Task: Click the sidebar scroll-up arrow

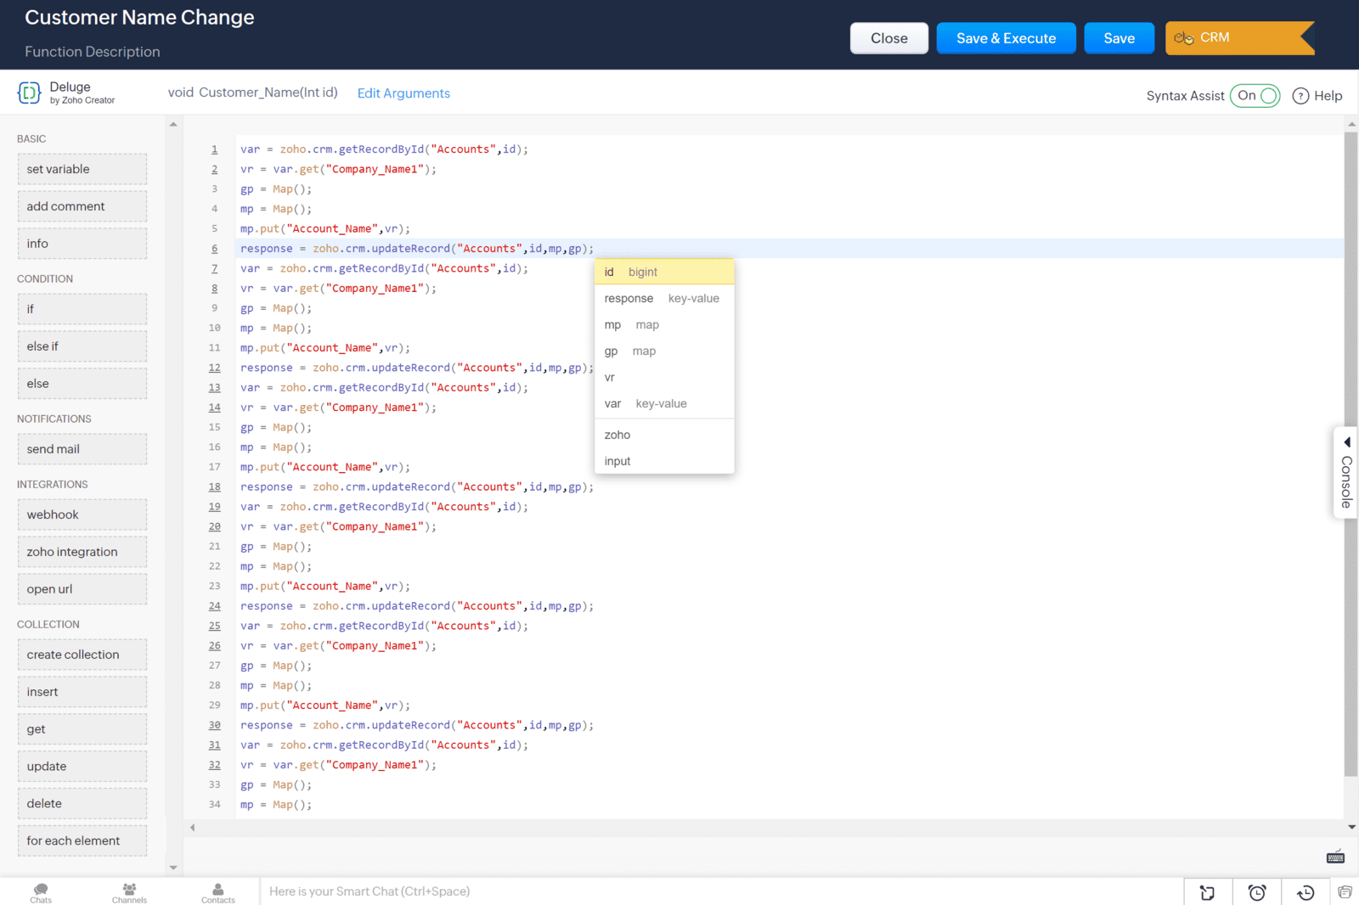Action: click(x=173, y=125)
